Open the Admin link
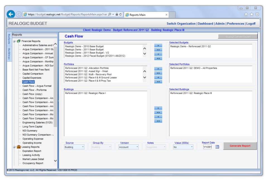The image size is (268, 181). 220,23
